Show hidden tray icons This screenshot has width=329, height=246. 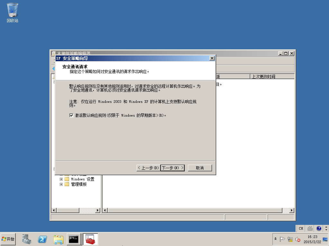[x=275, y=239]
